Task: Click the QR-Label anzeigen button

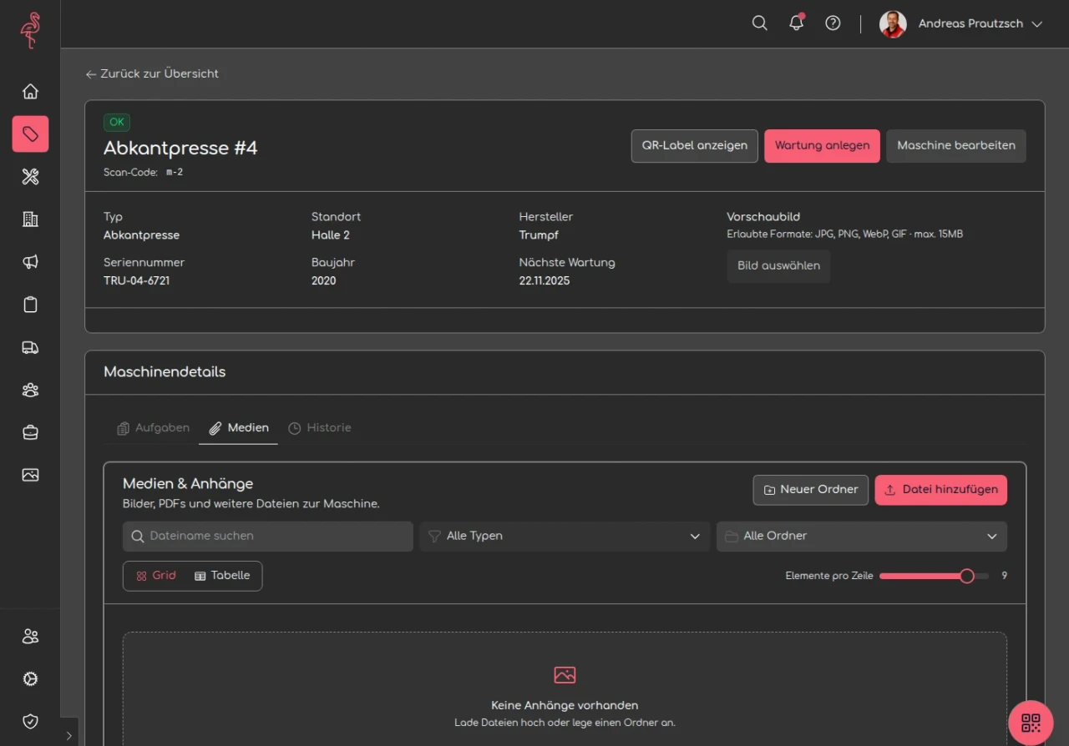Action: tap(695, 146)
